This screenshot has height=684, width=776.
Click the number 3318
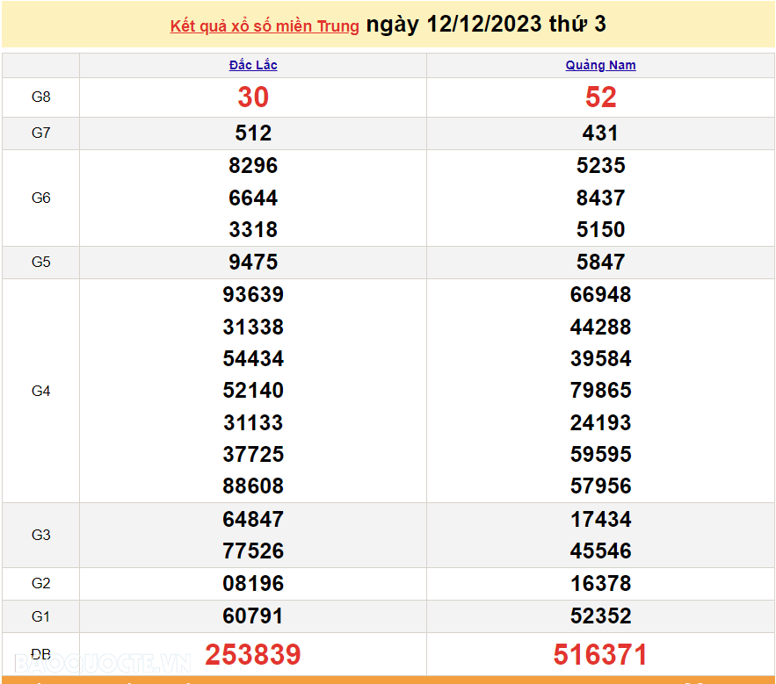[x=253, y=229]
